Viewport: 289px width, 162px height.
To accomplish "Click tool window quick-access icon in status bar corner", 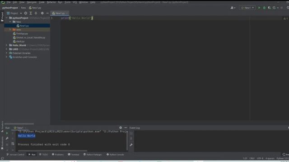I will [x=2, y=158].
